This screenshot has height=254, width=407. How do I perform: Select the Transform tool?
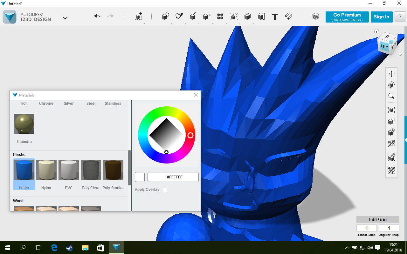pos(138,17)
